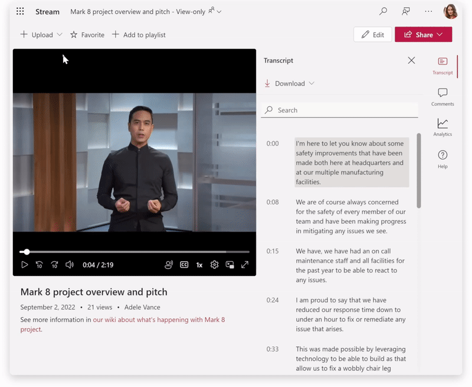Close the Transcript panel

point(411,60)
